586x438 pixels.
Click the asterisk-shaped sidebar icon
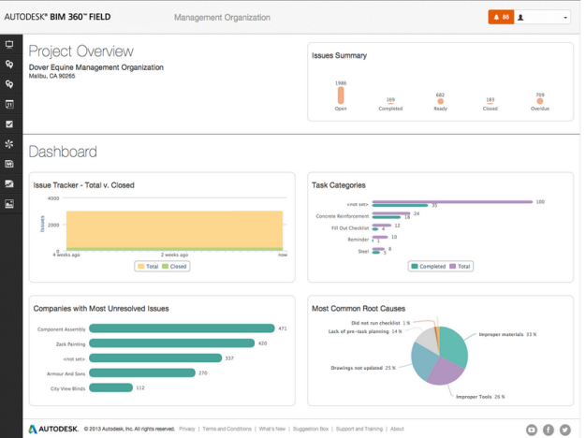(9, 144)
